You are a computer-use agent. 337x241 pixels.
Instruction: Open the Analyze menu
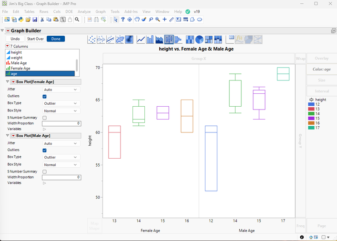point(84,11)
